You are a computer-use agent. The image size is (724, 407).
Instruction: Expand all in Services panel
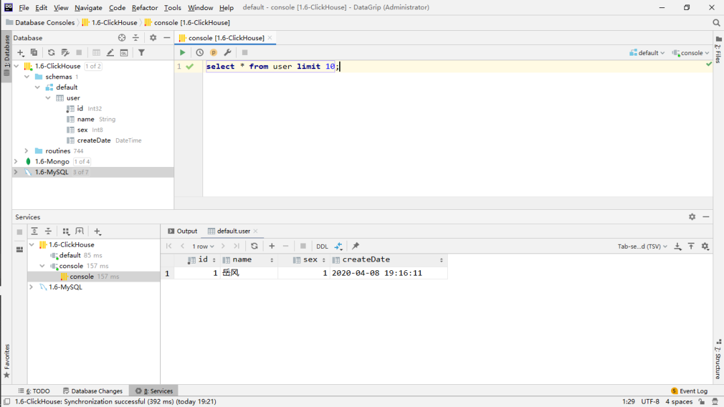coord(34,231)
